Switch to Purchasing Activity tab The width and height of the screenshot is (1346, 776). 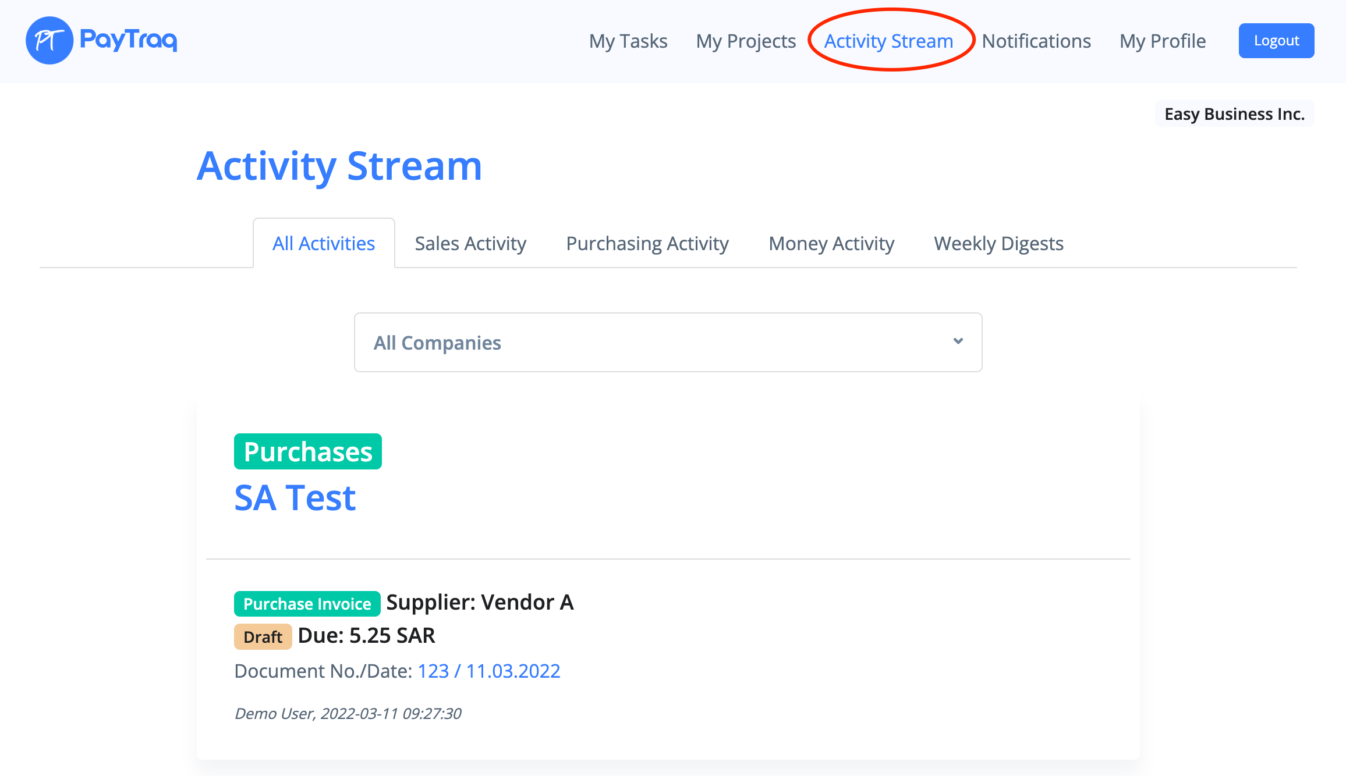click(x=647, y=244)
